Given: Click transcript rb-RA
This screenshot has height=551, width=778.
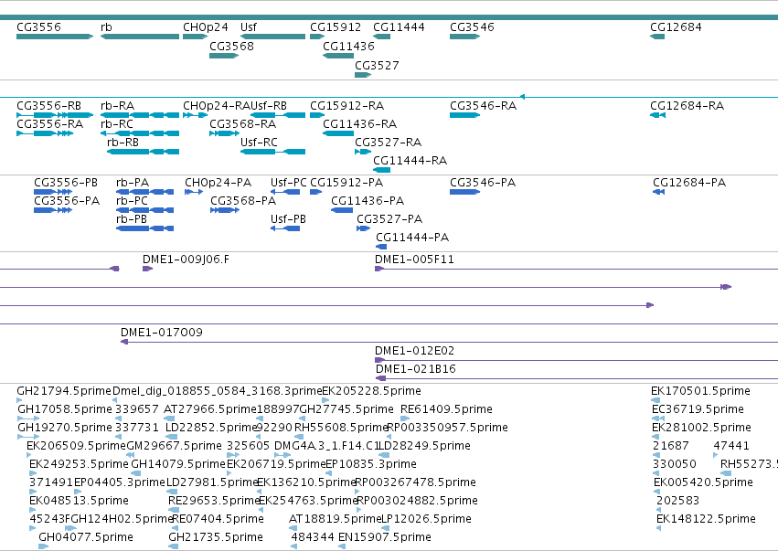Looking at the screenshot, I should (x=140, y=115).
